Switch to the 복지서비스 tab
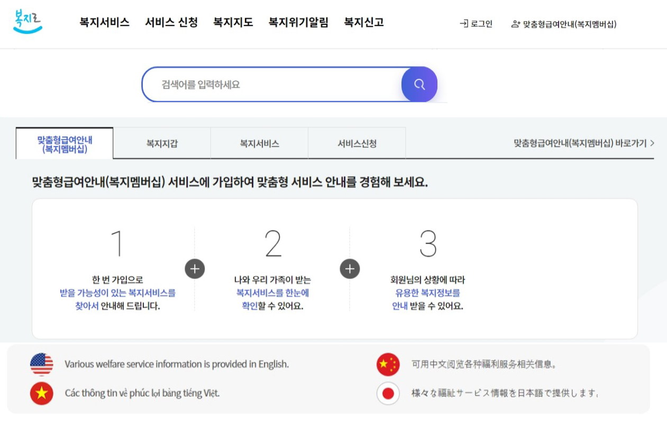 pos(259,143)
